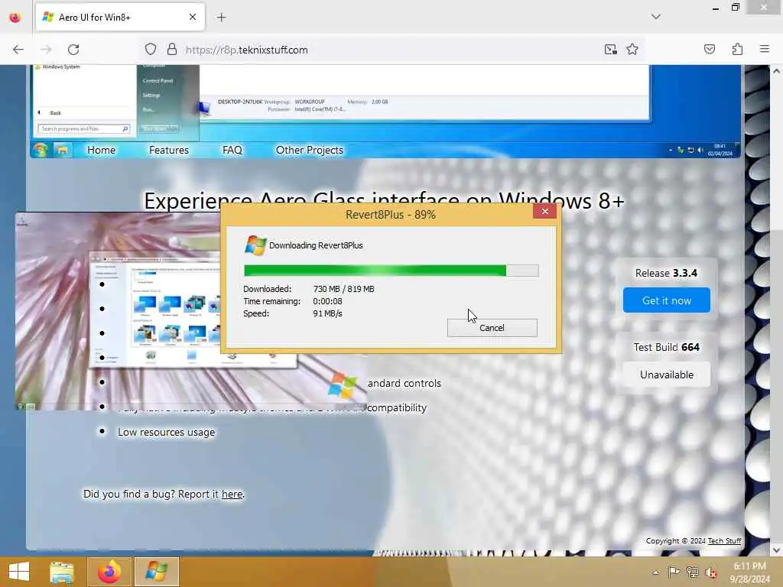
Task: Click the '91 MB/s' speed value
Action: [327, 313]
